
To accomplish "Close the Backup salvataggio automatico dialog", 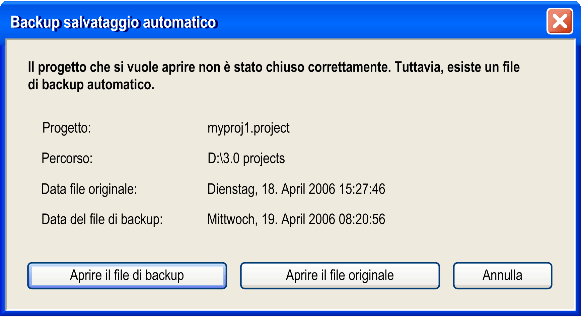I will click(560, 21).
